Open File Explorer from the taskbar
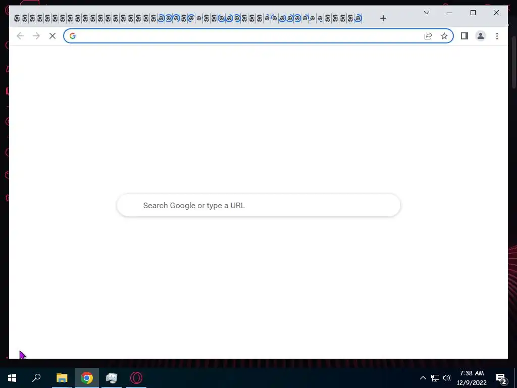Image resolution: width=517 pixels, height=388 pixels. click(x=62, y=378)
